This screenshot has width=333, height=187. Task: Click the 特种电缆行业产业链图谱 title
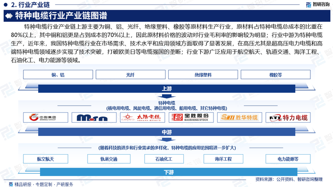pyautogui.click(x=61, y=16)
